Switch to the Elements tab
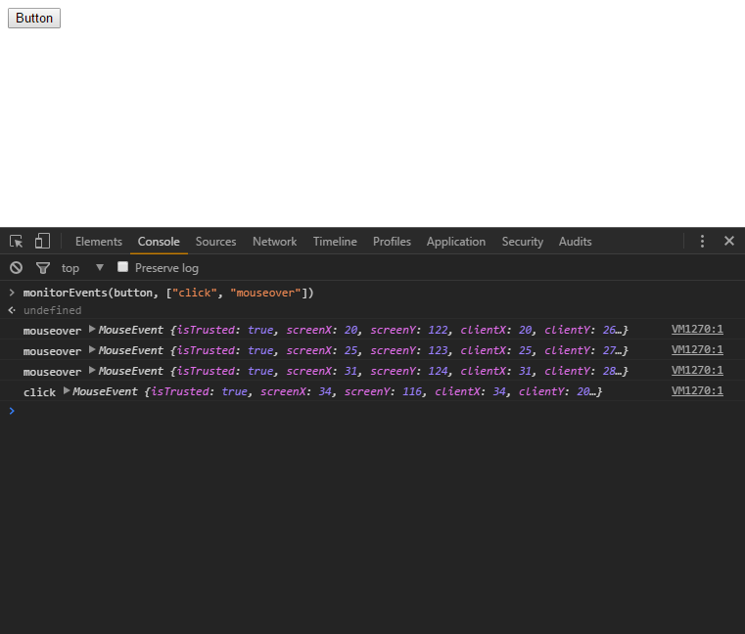The width and height of the screenshot is (745, 634). 99,242
